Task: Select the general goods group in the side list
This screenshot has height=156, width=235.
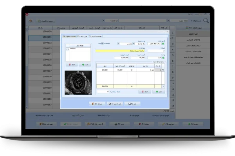Action: click(193, 40)
